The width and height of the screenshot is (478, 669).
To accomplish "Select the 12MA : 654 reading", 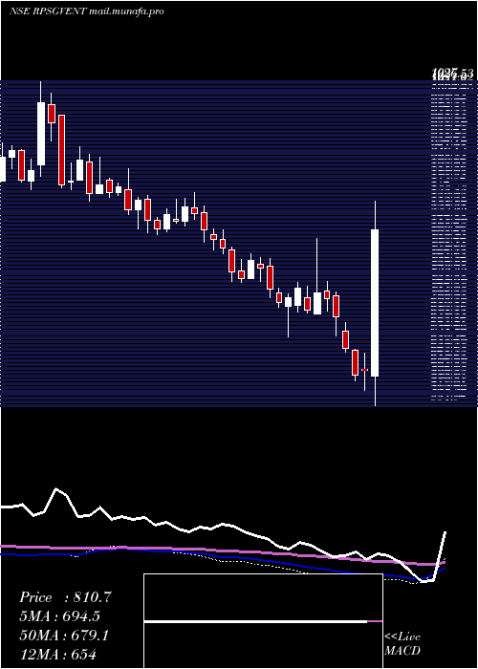I will tap(57, 654).
